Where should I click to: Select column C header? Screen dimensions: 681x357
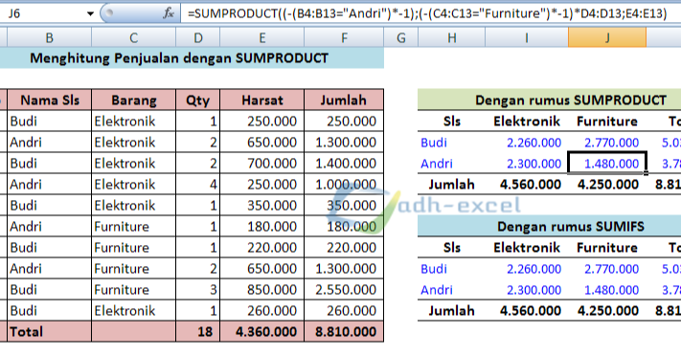coord(133,37)
